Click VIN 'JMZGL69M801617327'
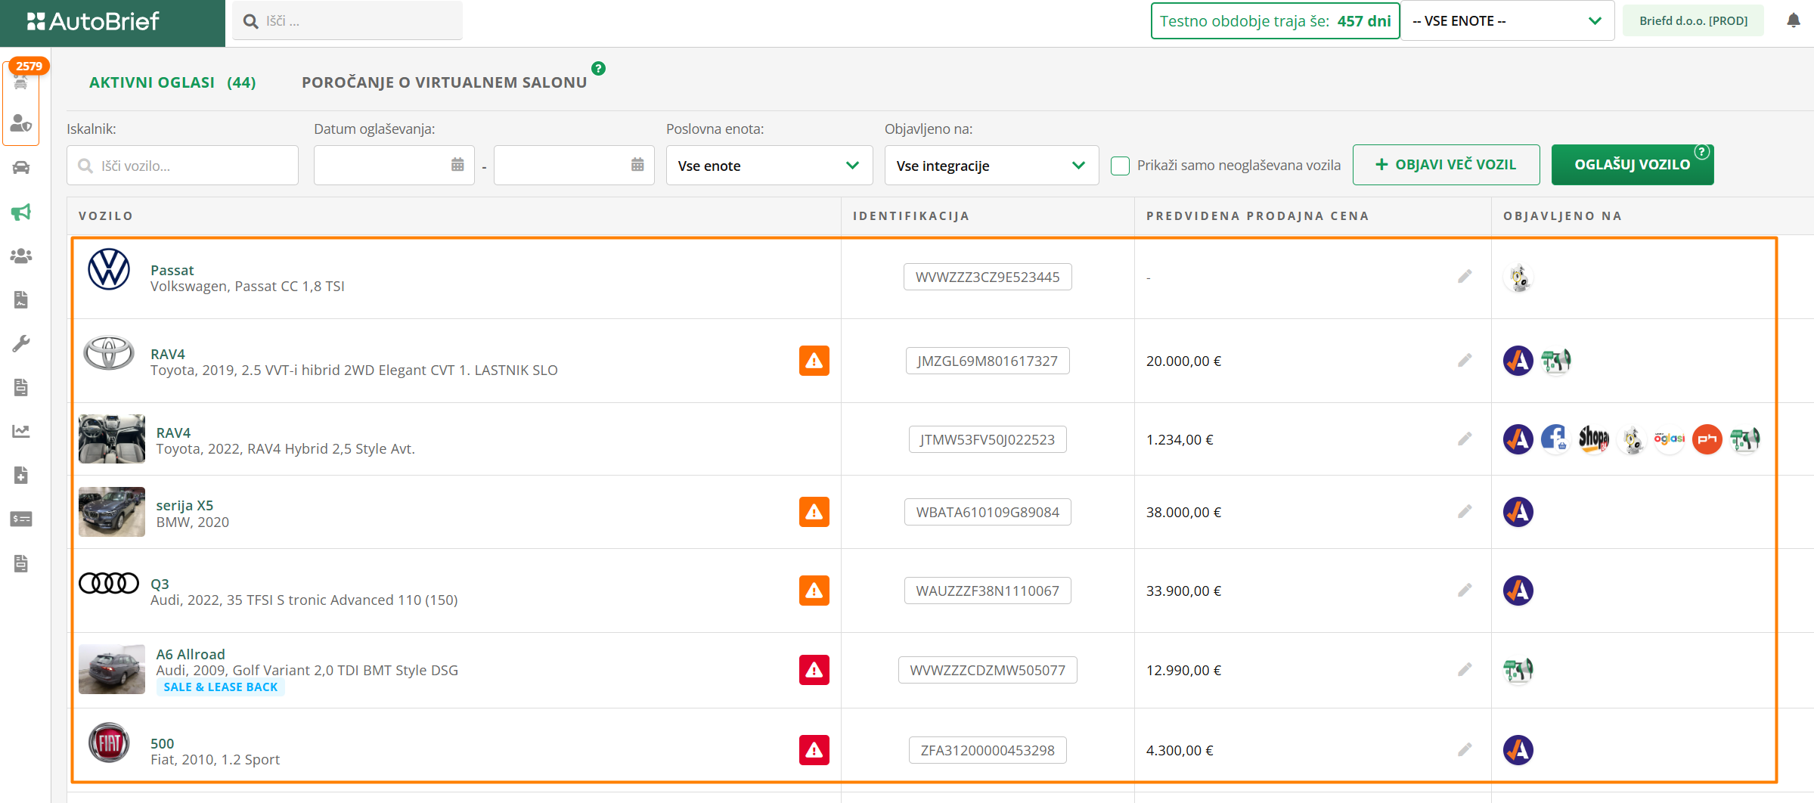This screenshot has width=1814, height=803. 988,361
